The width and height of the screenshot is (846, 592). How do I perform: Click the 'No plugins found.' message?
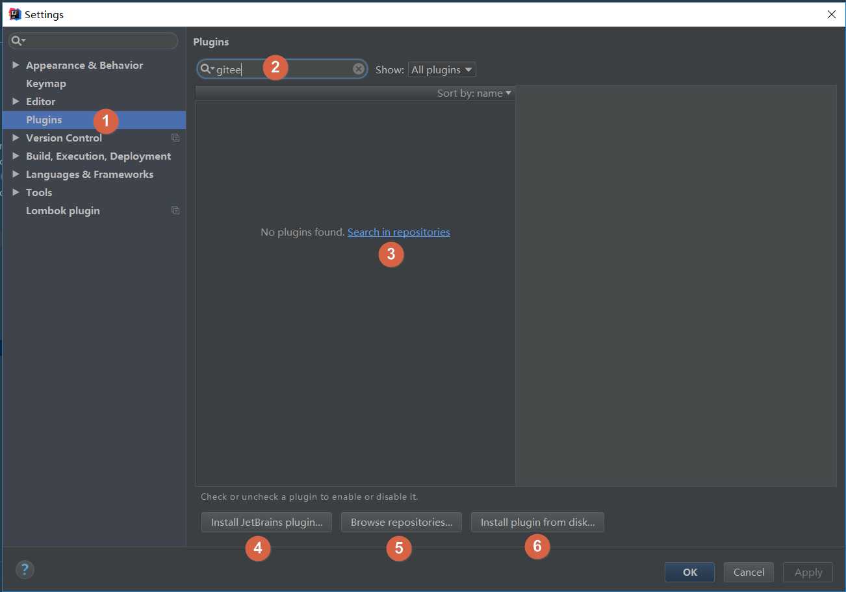[302, 232]
